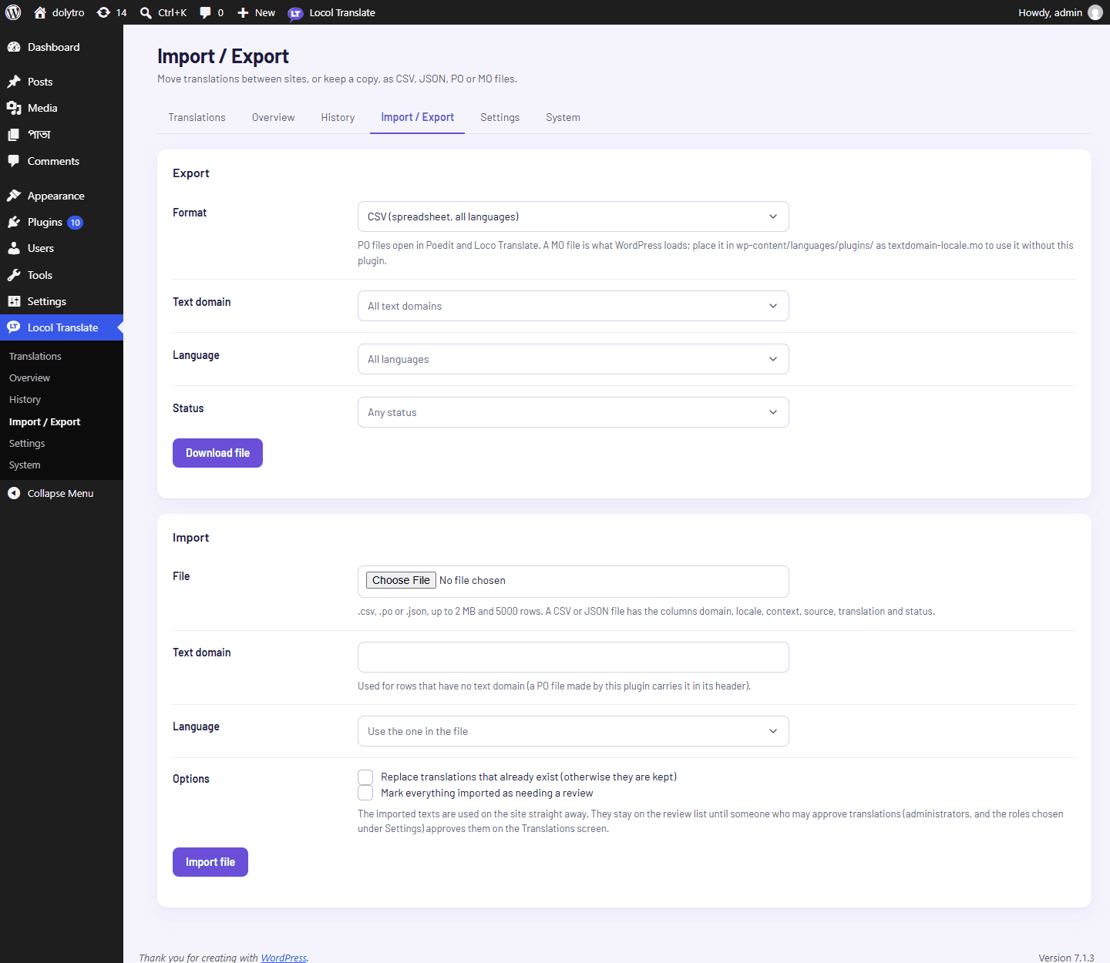Click the Import / Export page heading
This screenshot has width=1110, height=963.
pyautogui.click(x=223, y=56)
